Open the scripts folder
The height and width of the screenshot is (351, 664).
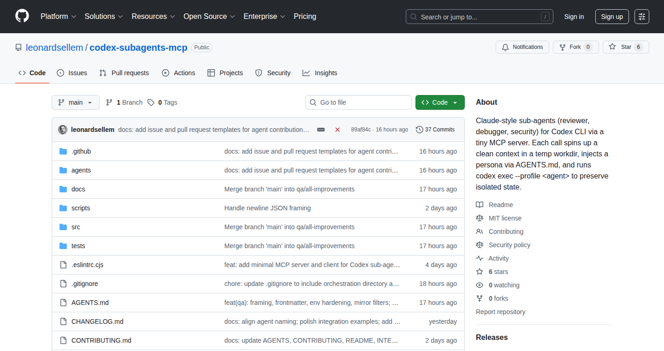click(81, 208)
